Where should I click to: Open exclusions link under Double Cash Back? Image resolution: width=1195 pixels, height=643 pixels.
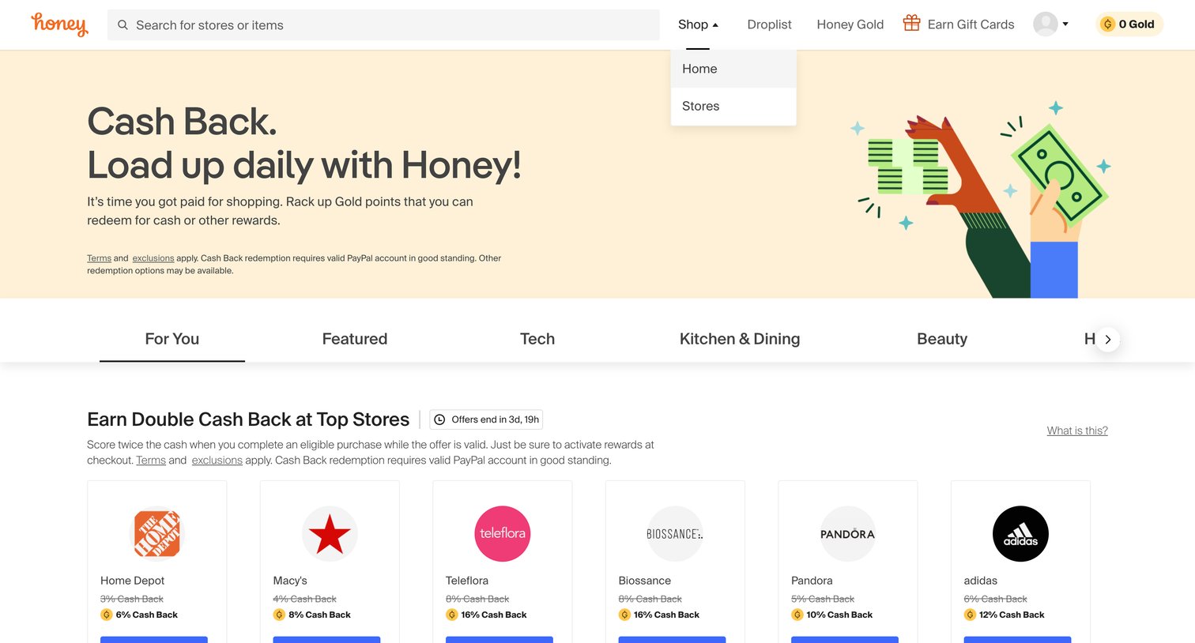217,460
